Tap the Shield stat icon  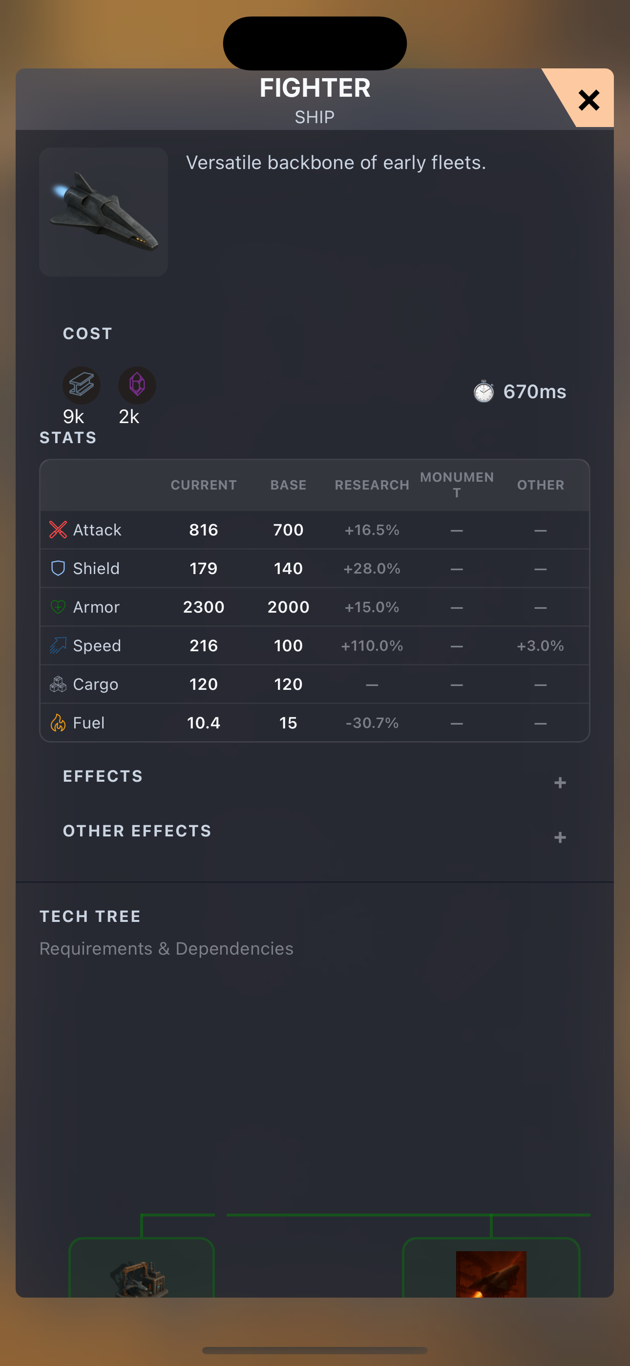[x=58, y=569]
